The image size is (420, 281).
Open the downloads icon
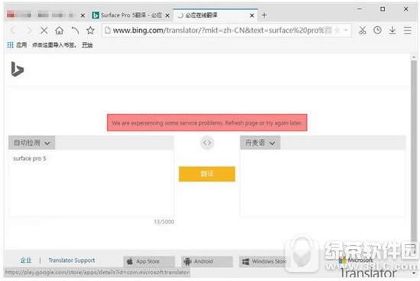coord(393,31)
